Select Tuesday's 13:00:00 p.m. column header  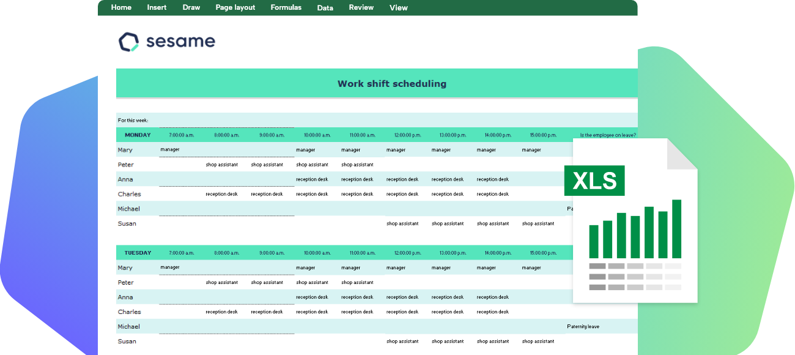coord(453,253)
